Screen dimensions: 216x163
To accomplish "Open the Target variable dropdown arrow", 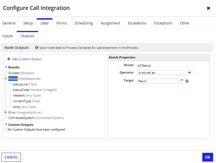I will pos(182,80).
